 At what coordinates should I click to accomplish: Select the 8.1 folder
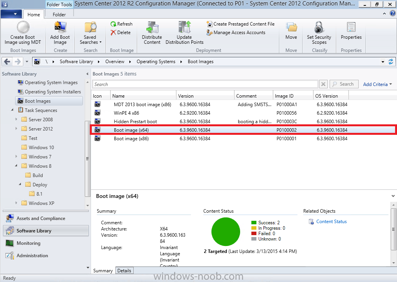click(x=39, y=194)
